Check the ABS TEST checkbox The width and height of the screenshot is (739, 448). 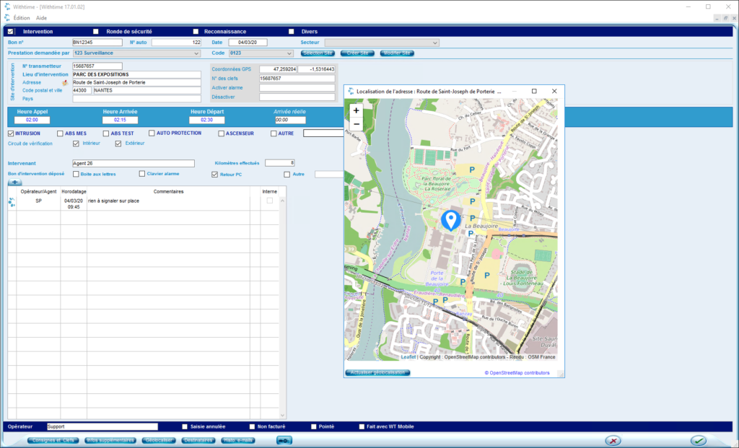105,133
